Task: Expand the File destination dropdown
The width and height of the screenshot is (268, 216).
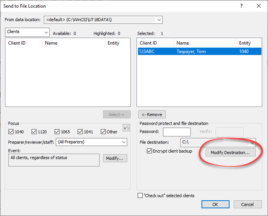Action: click(253, 142)
